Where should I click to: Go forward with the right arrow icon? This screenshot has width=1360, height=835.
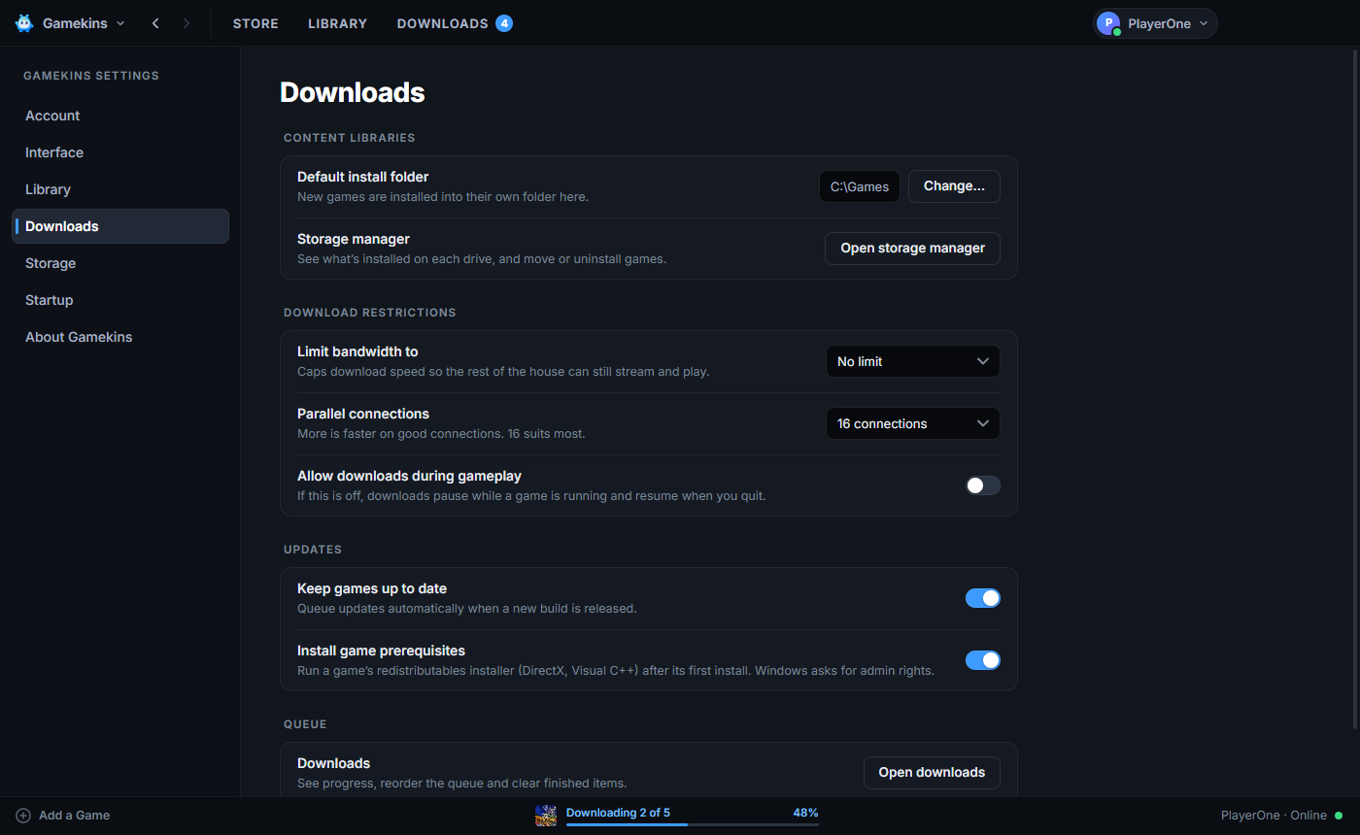pyautogui.click(x=187, y=23)
